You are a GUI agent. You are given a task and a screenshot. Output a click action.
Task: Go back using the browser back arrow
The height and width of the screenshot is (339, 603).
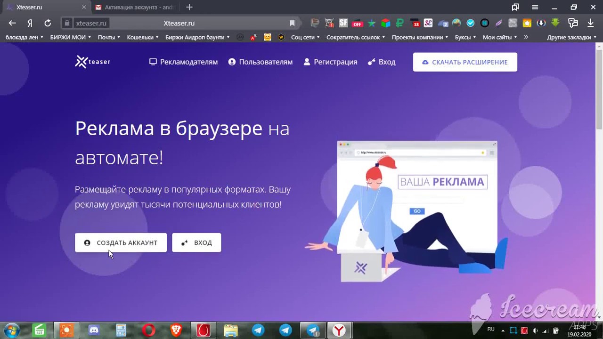coord(12,23)
